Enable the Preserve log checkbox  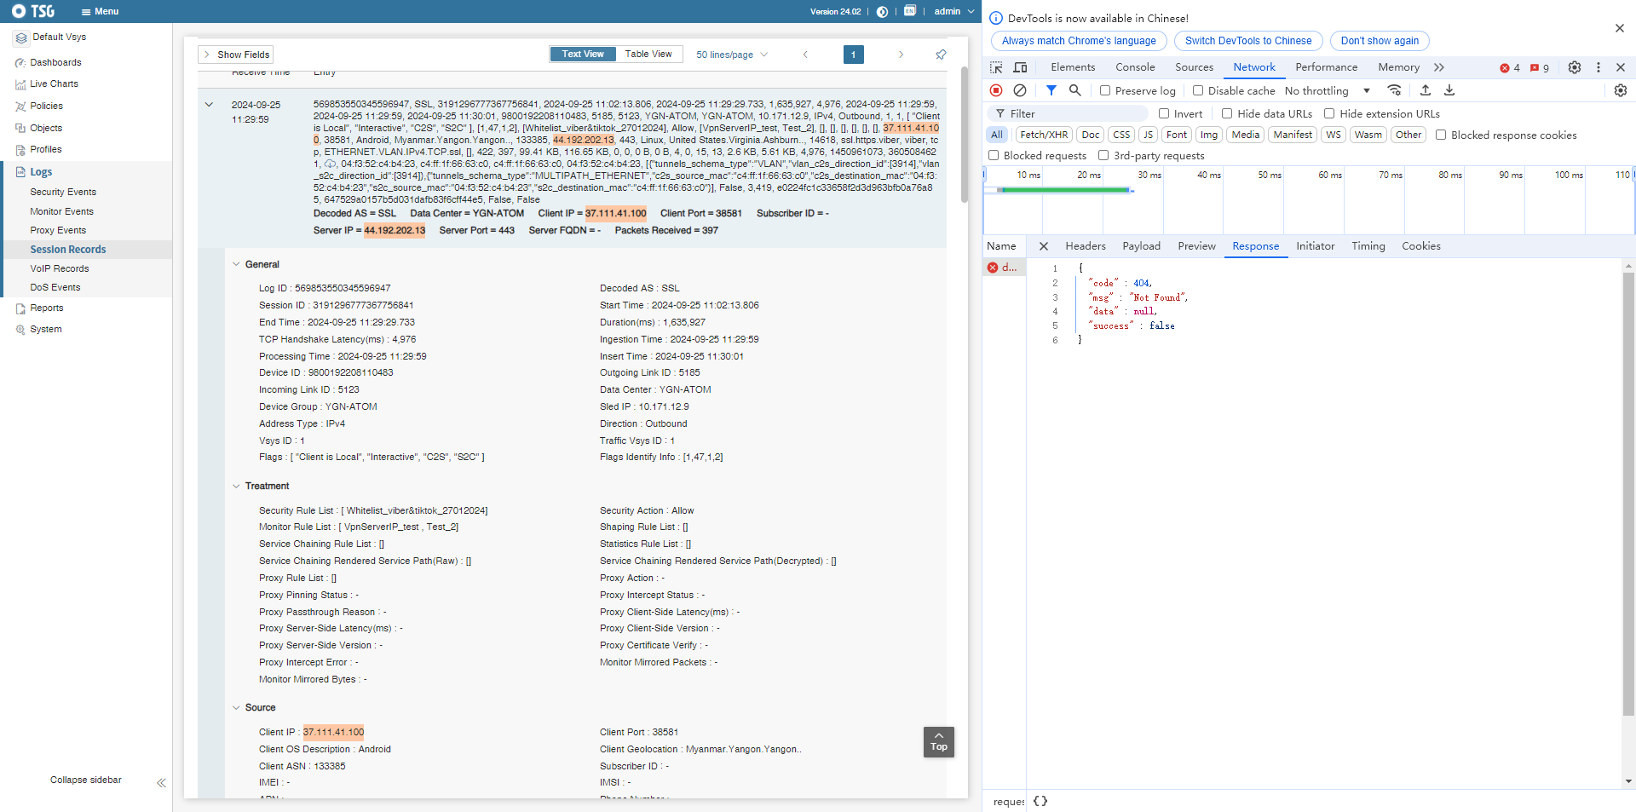click(1105, 90)
